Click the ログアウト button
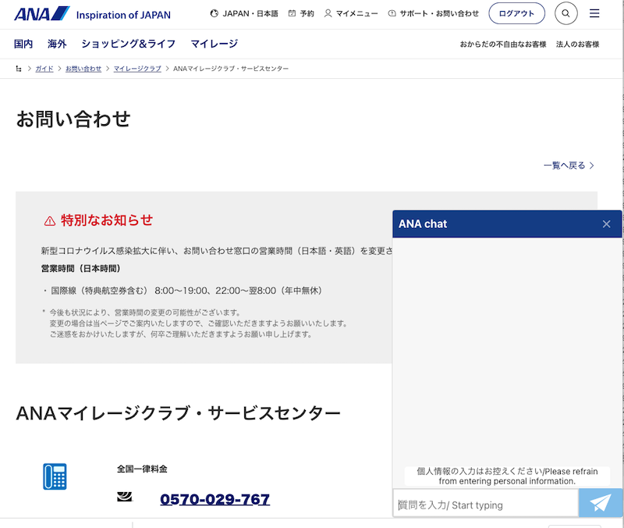The height and width of the screenshot is (528, 624). pos(516,13)
